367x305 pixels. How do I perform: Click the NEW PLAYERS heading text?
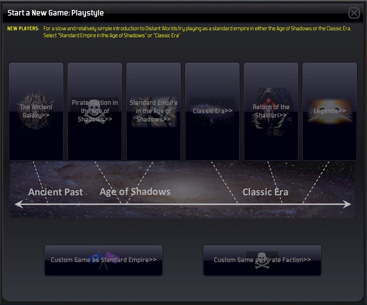pos(23,29)
